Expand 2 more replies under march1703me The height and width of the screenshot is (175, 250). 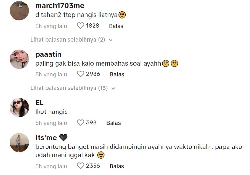tap(68, 40)
